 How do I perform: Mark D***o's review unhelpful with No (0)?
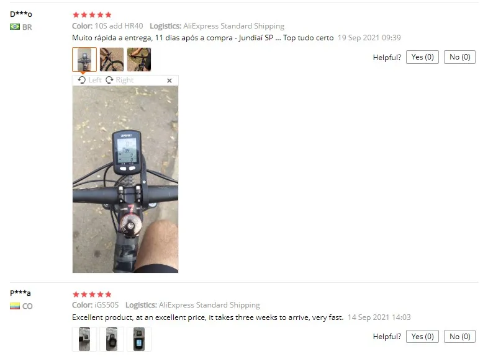point(459,57)
